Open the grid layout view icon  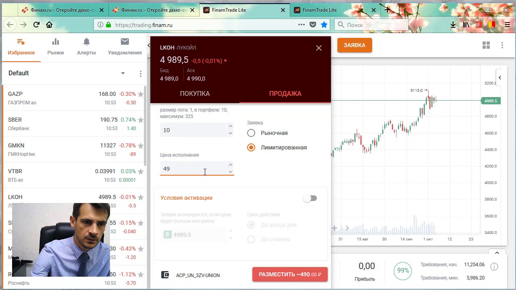point(486,45)
